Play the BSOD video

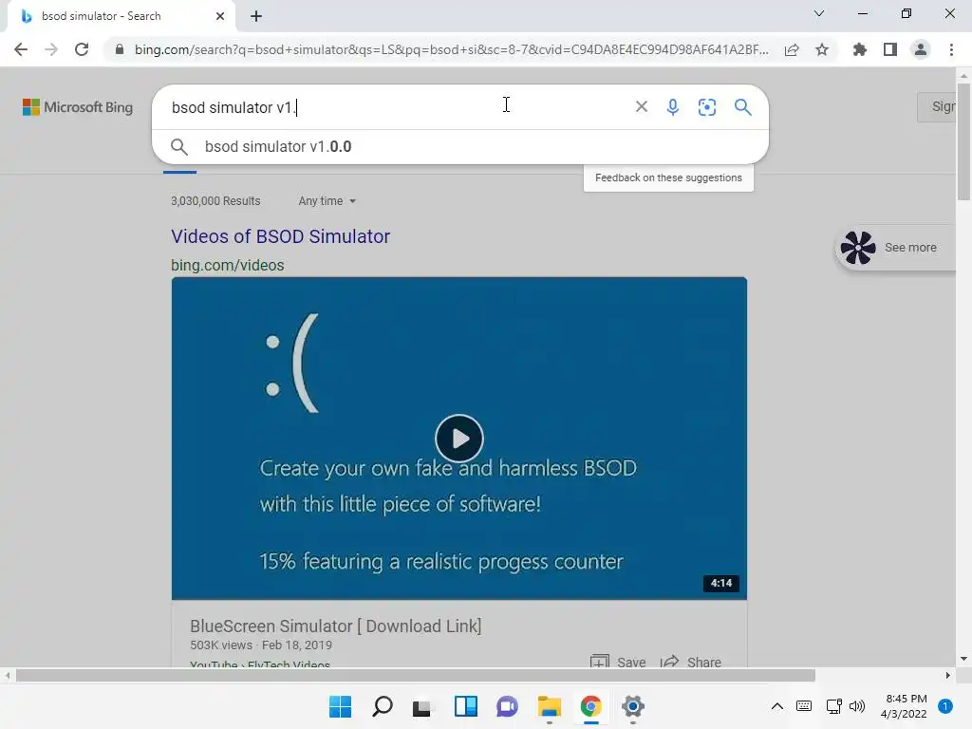coord(459,439)
